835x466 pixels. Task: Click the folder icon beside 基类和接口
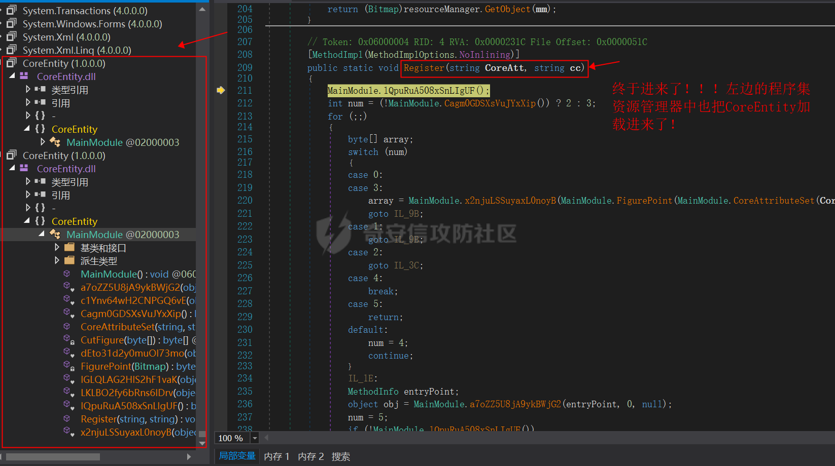click(70, 247)
